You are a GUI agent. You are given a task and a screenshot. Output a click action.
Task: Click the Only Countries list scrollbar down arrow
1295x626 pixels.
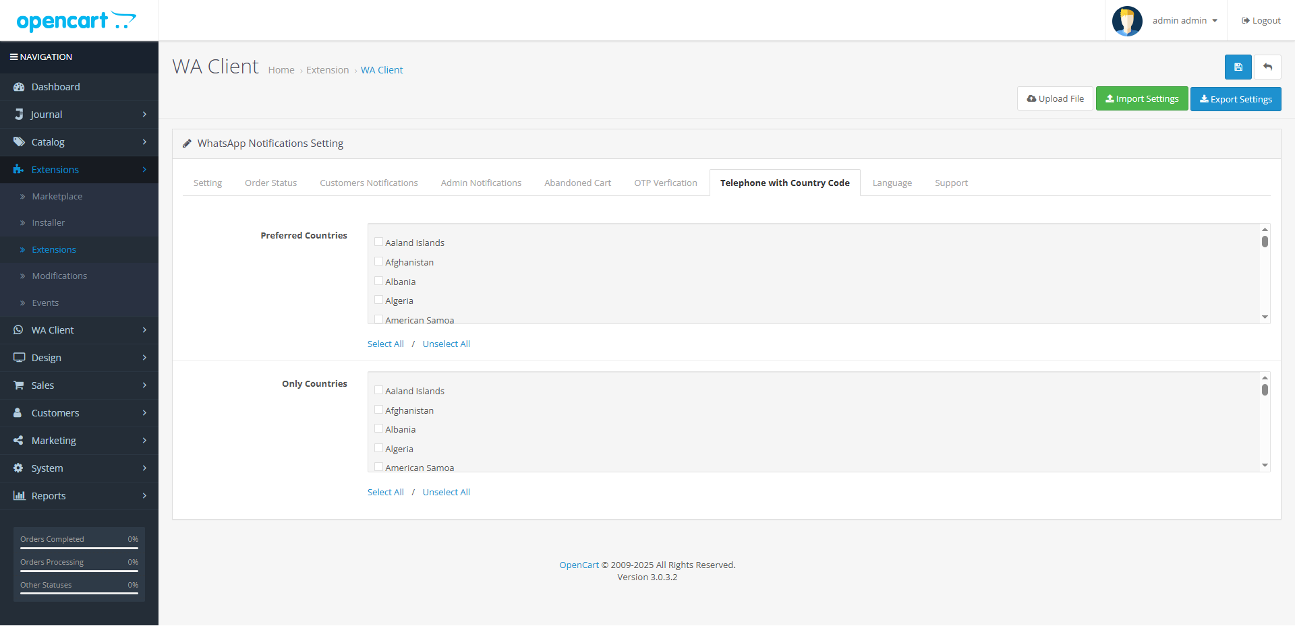pos(1265,466)
